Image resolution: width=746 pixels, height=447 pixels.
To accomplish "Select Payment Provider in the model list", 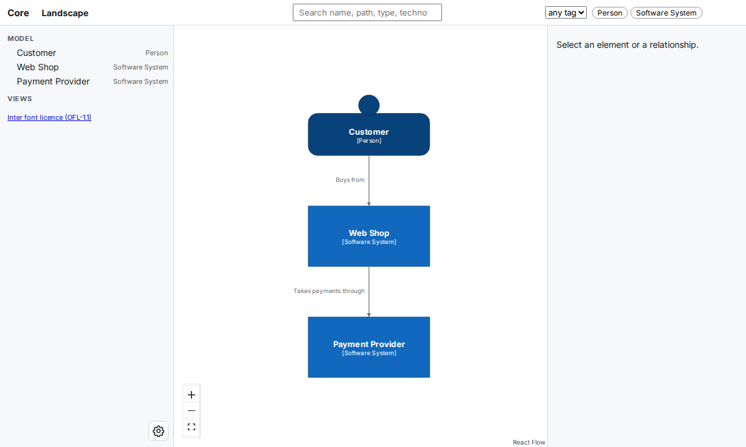I will click(87, 81).
